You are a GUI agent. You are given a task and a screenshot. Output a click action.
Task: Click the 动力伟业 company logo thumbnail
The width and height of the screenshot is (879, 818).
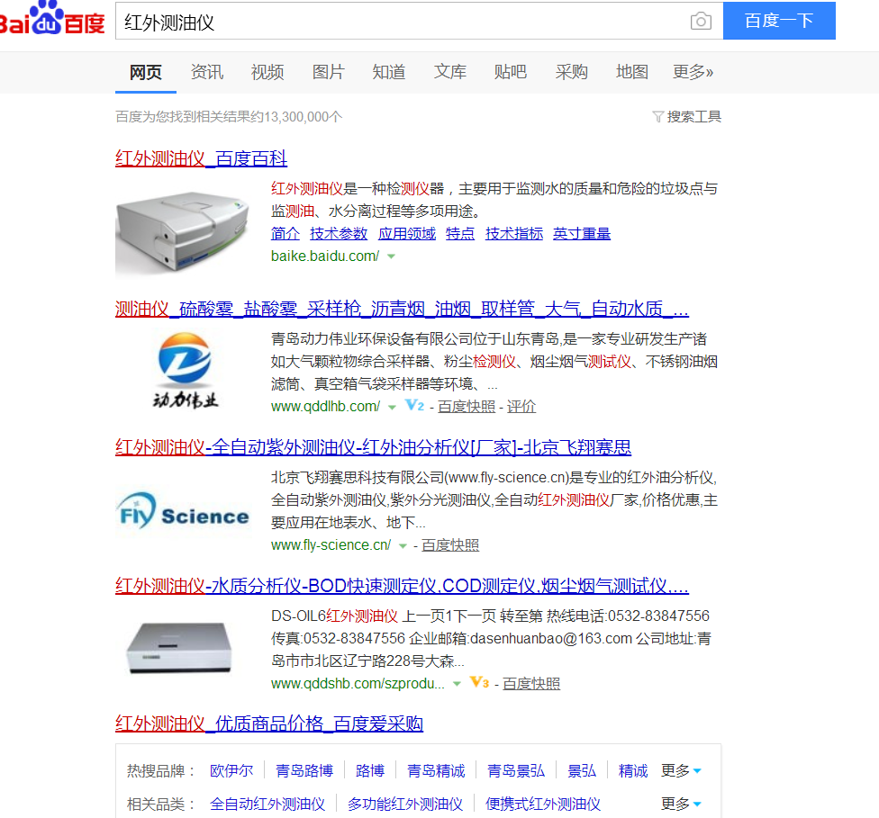click(185, 370)
